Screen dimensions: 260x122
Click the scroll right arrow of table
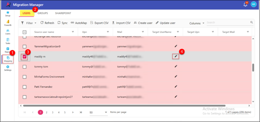249,106
